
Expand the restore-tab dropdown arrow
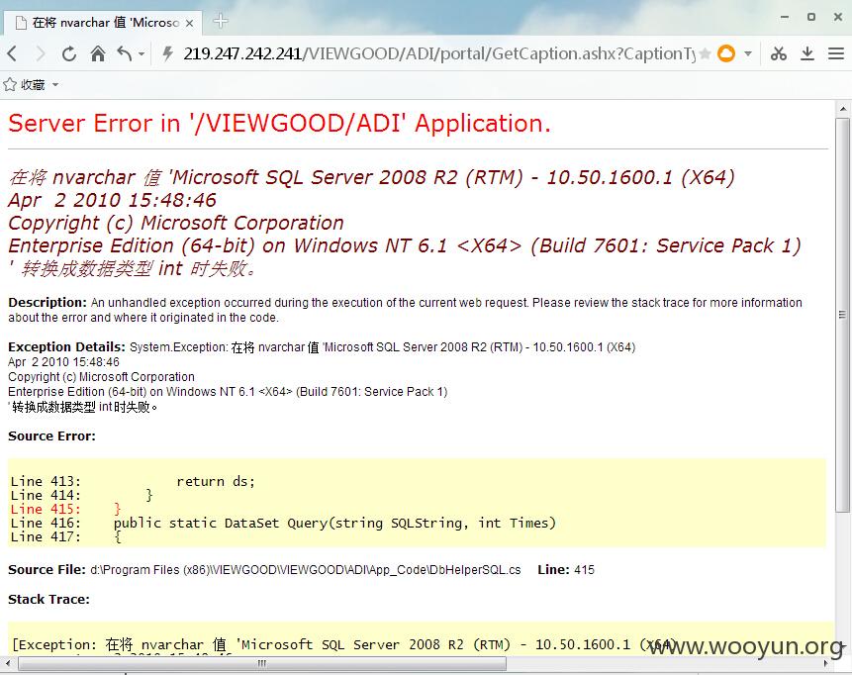[142, 53]
